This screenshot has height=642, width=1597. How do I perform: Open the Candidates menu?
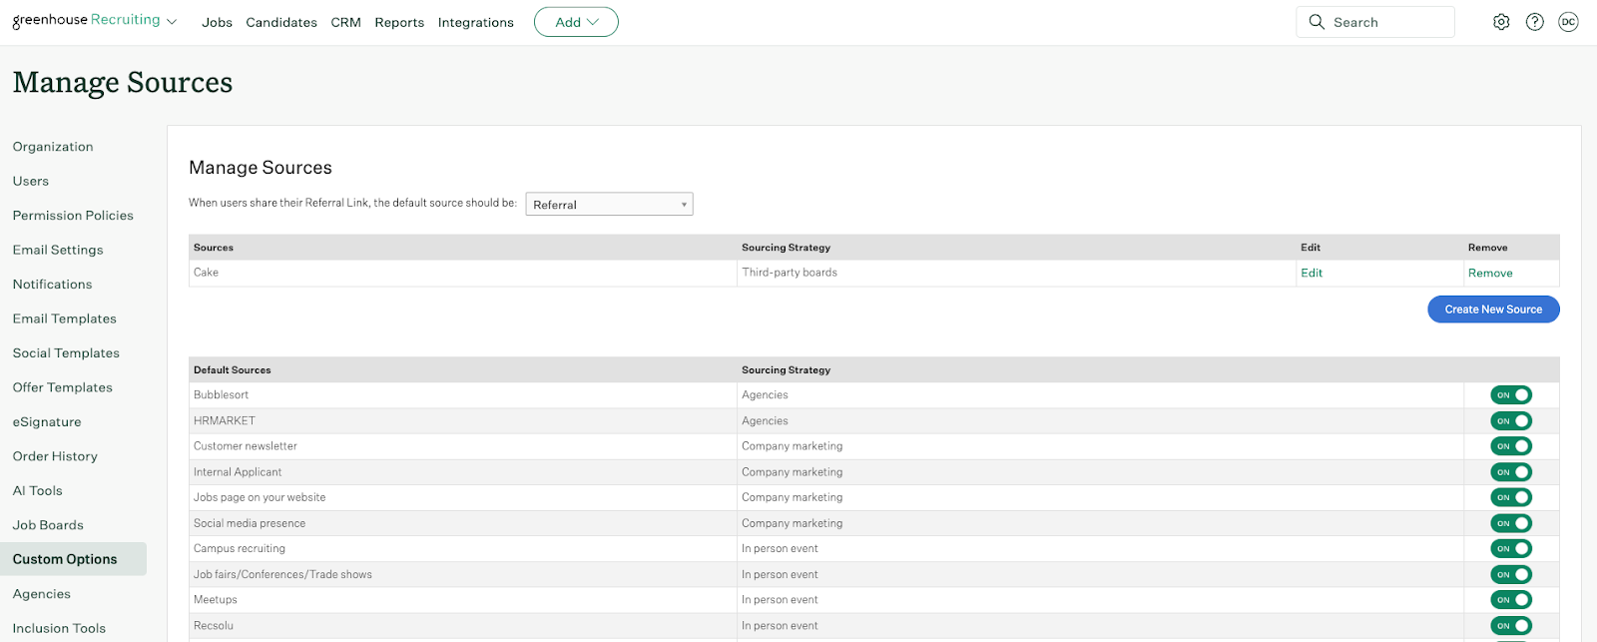tap(281, 22)
